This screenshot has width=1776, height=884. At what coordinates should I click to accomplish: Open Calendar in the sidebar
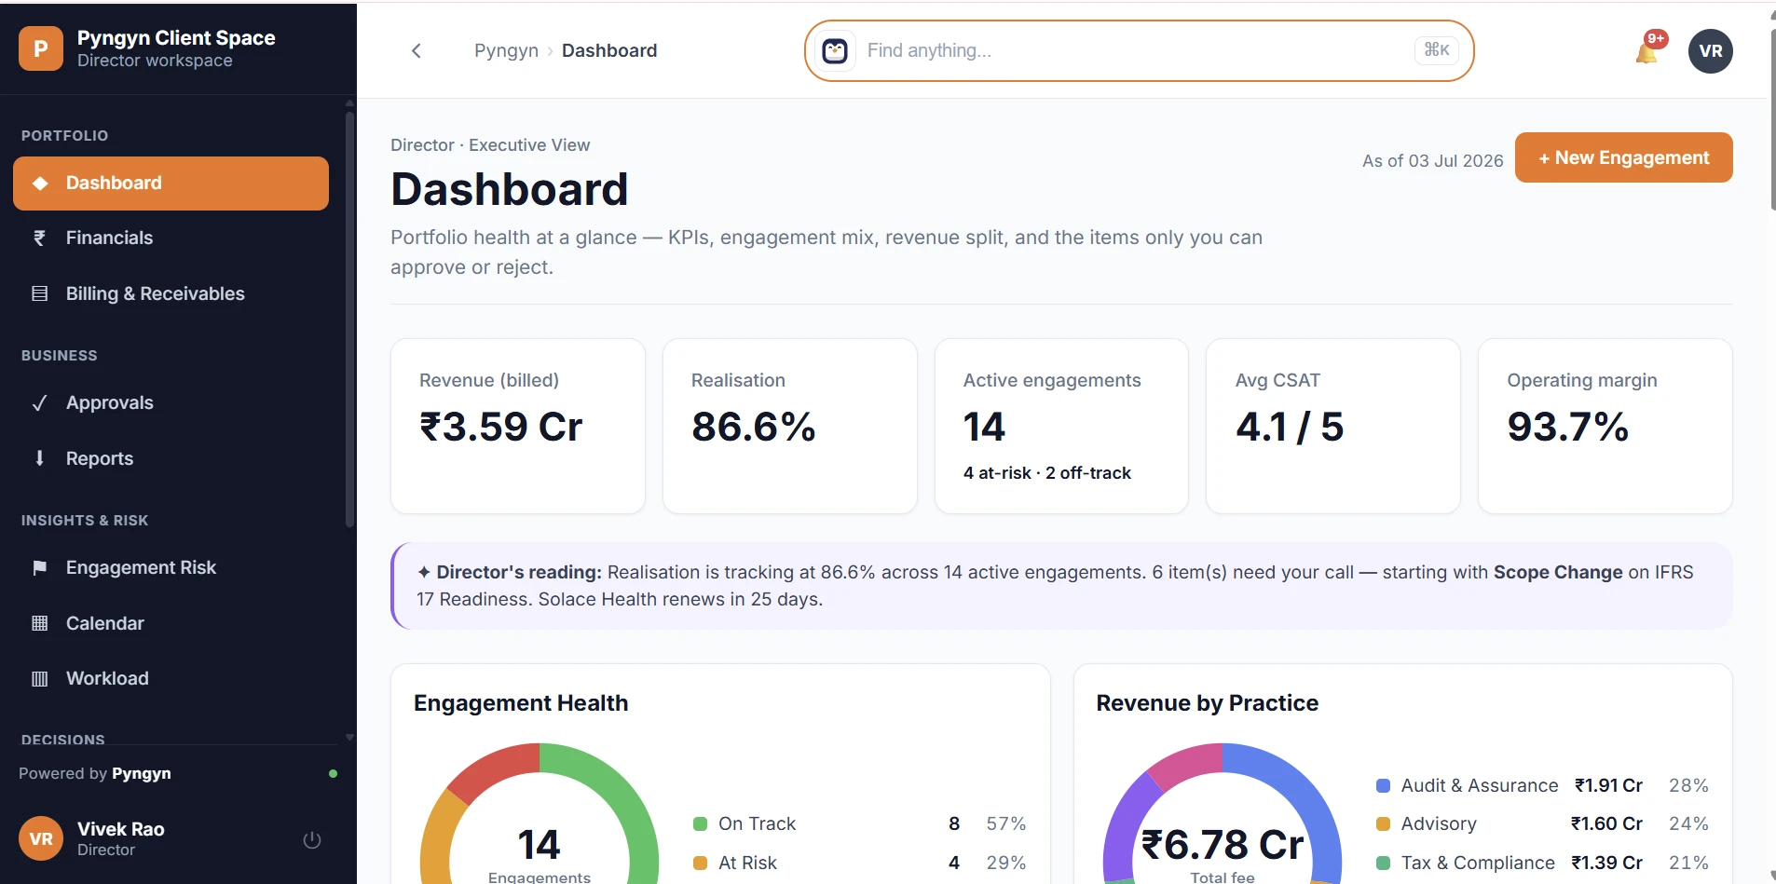(x=171, y=623)
